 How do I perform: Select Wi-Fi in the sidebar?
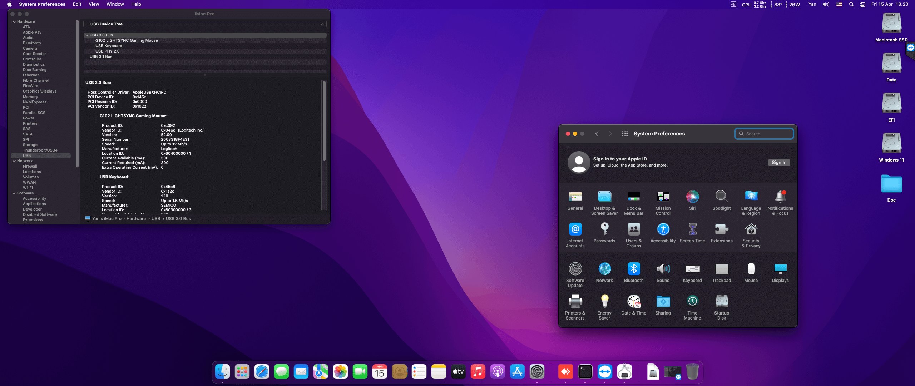point(28,188)
